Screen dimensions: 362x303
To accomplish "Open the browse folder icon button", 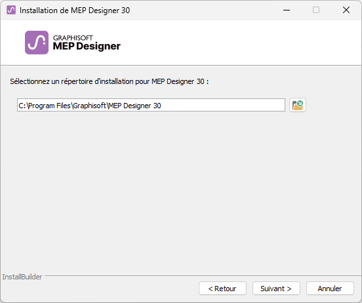I will (298, 106).
